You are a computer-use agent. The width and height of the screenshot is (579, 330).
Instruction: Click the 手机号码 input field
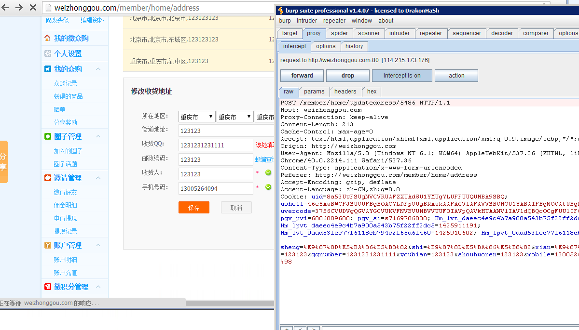[216, 188]
